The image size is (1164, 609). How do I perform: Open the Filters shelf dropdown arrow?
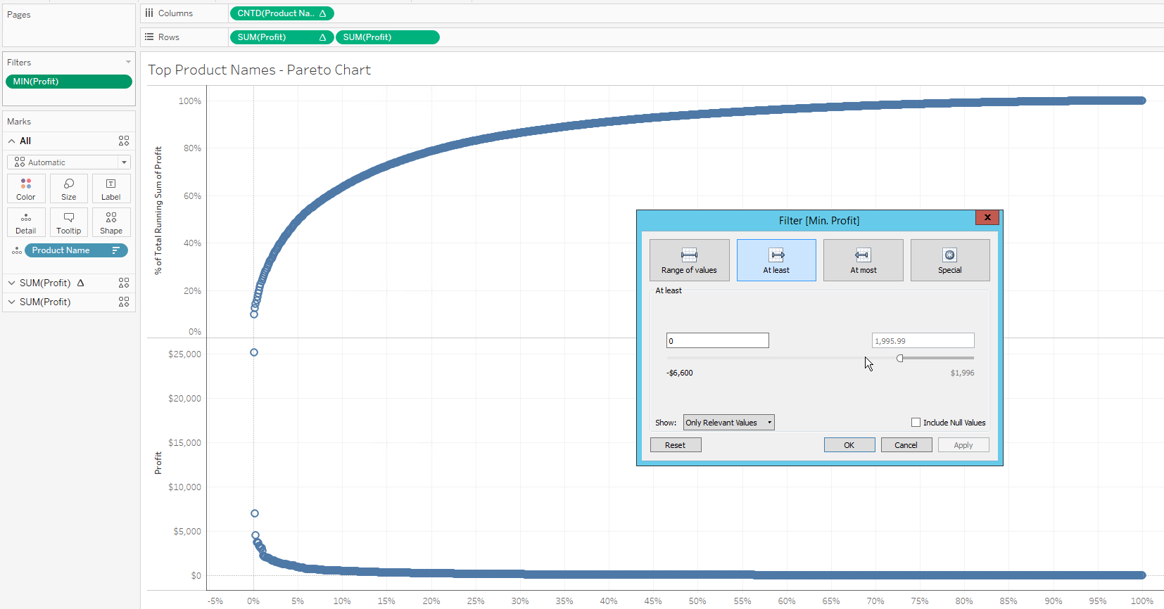coord(128,62)
